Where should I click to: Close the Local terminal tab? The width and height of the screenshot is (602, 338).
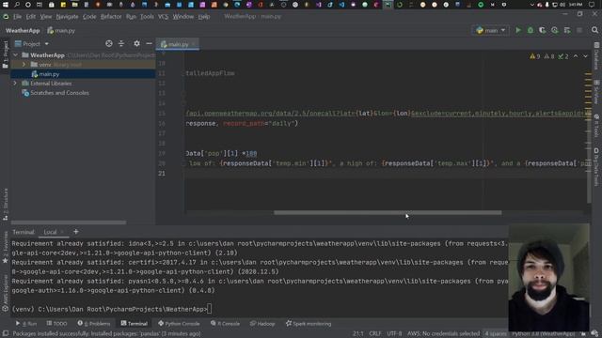(x=62, y=232)
